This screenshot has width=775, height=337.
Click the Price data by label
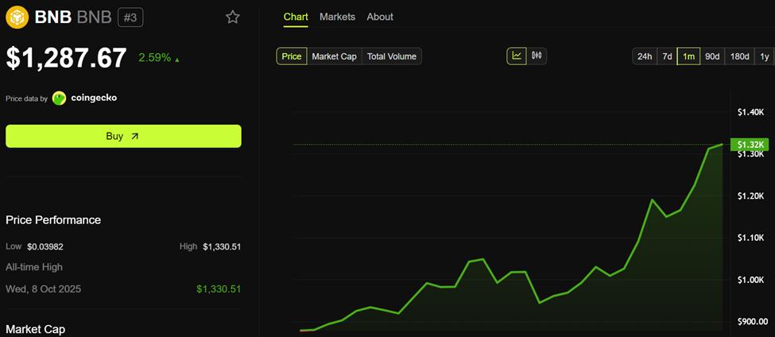pyautogui.click(x=27, y=99)
